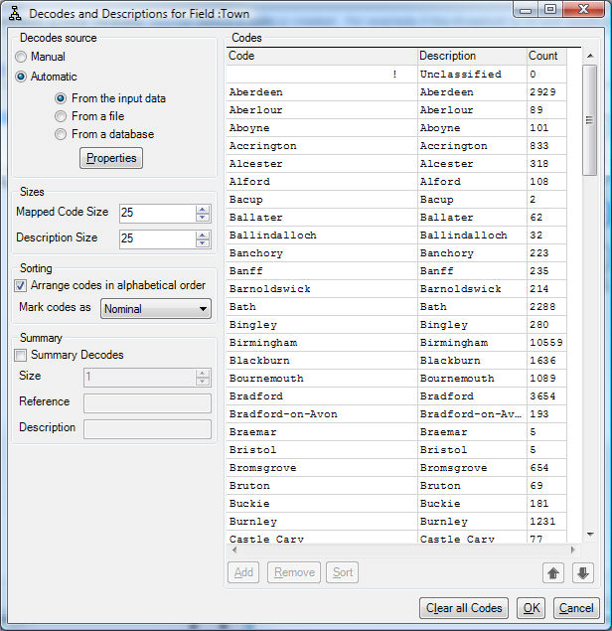Screen dimensions: 612x631
Task: Click the Add code button
Action: tap(243, 572)
